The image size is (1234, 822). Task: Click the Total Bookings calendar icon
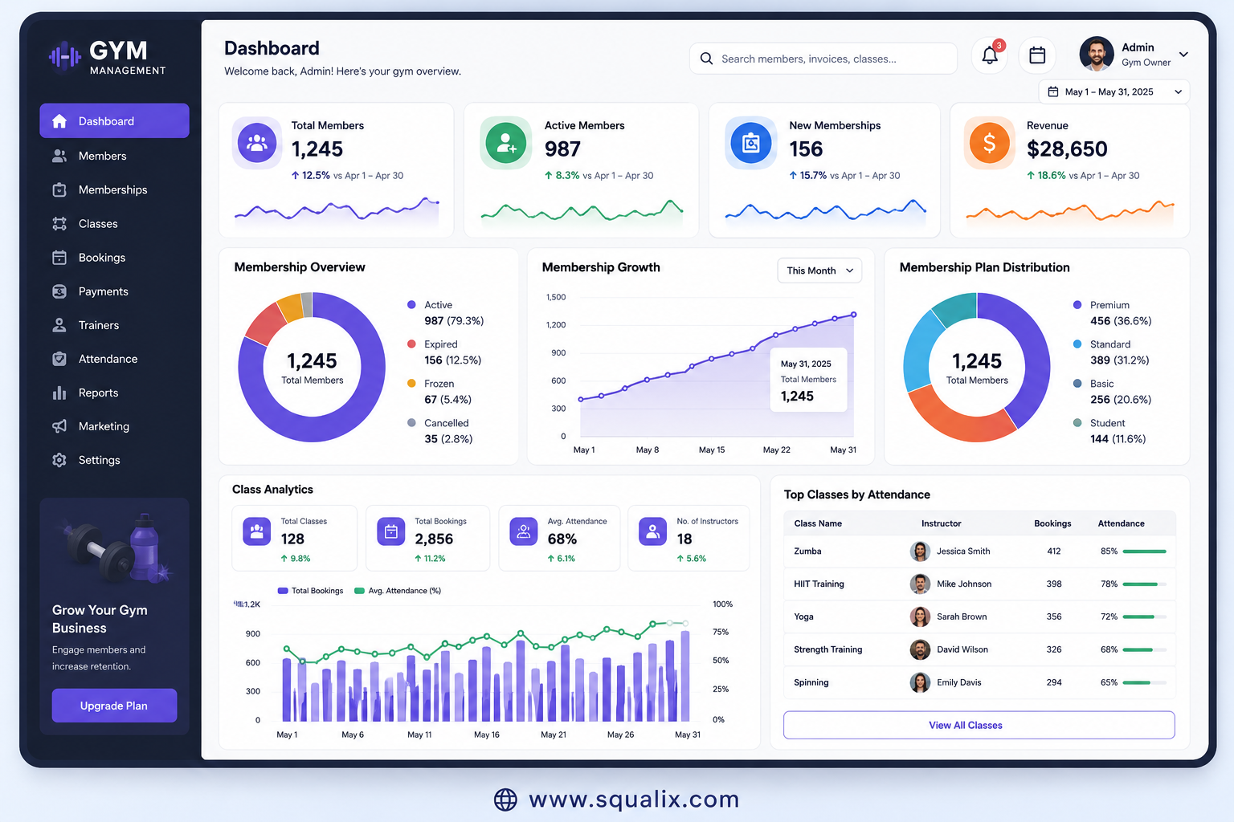pyautogui.click(x=390, y=531)
